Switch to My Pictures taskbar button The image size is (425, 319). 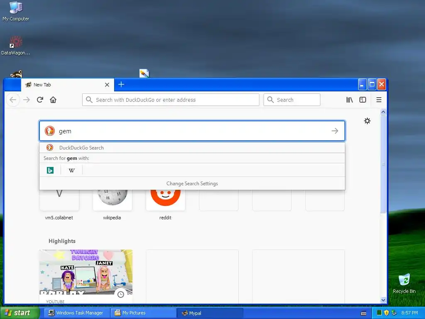pyautogui.click(x=143, y=313)
